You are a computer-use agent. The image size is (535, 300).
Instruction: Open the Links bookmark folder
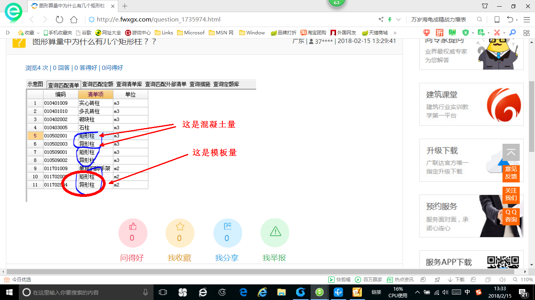tap(164, 33)
